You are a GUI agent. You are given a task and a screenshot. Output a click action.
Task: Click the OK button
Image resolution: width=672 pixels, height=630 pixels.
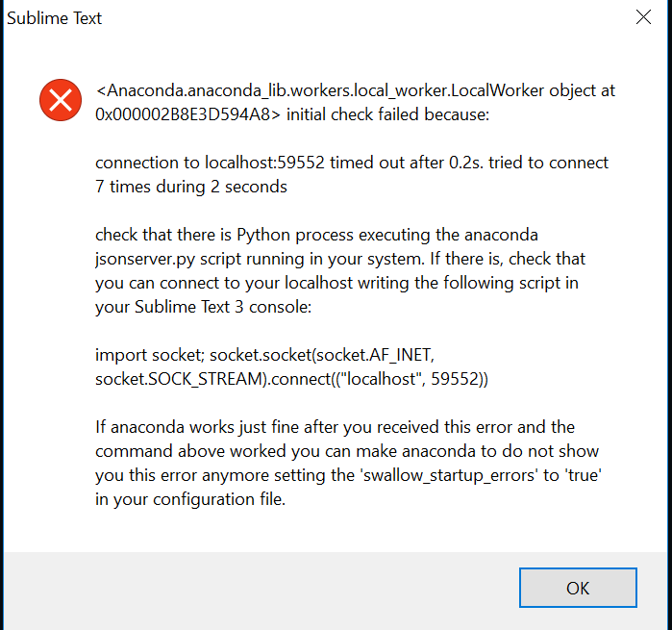(577, 588)
